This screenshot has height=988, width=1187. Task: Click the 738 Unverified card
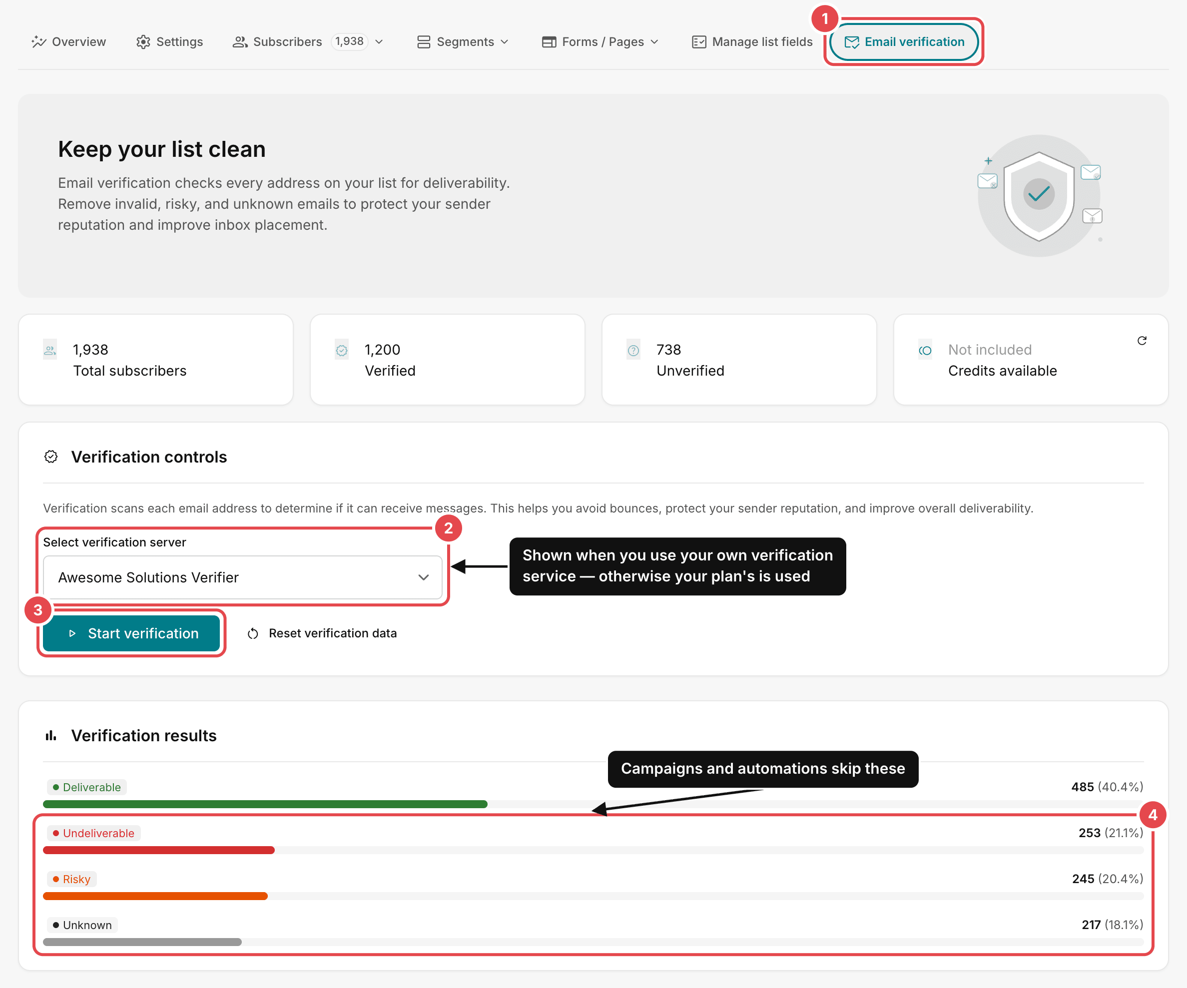click(739, 360)
